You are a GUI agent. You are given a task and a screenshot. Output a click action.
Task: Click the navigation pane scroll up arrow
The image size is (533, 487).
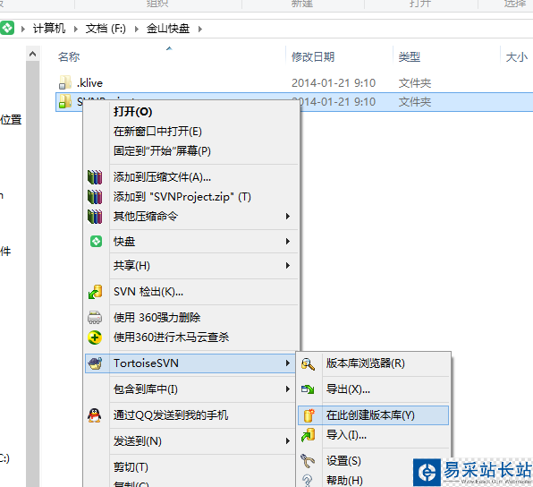pyautogui.click(x=32, y=54)
